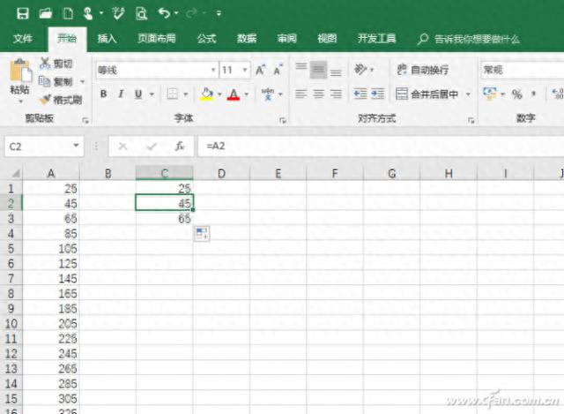Click the Open folder icon in quick access toolbar
This screenshot has height=414, width=564.
click(46, 14)
